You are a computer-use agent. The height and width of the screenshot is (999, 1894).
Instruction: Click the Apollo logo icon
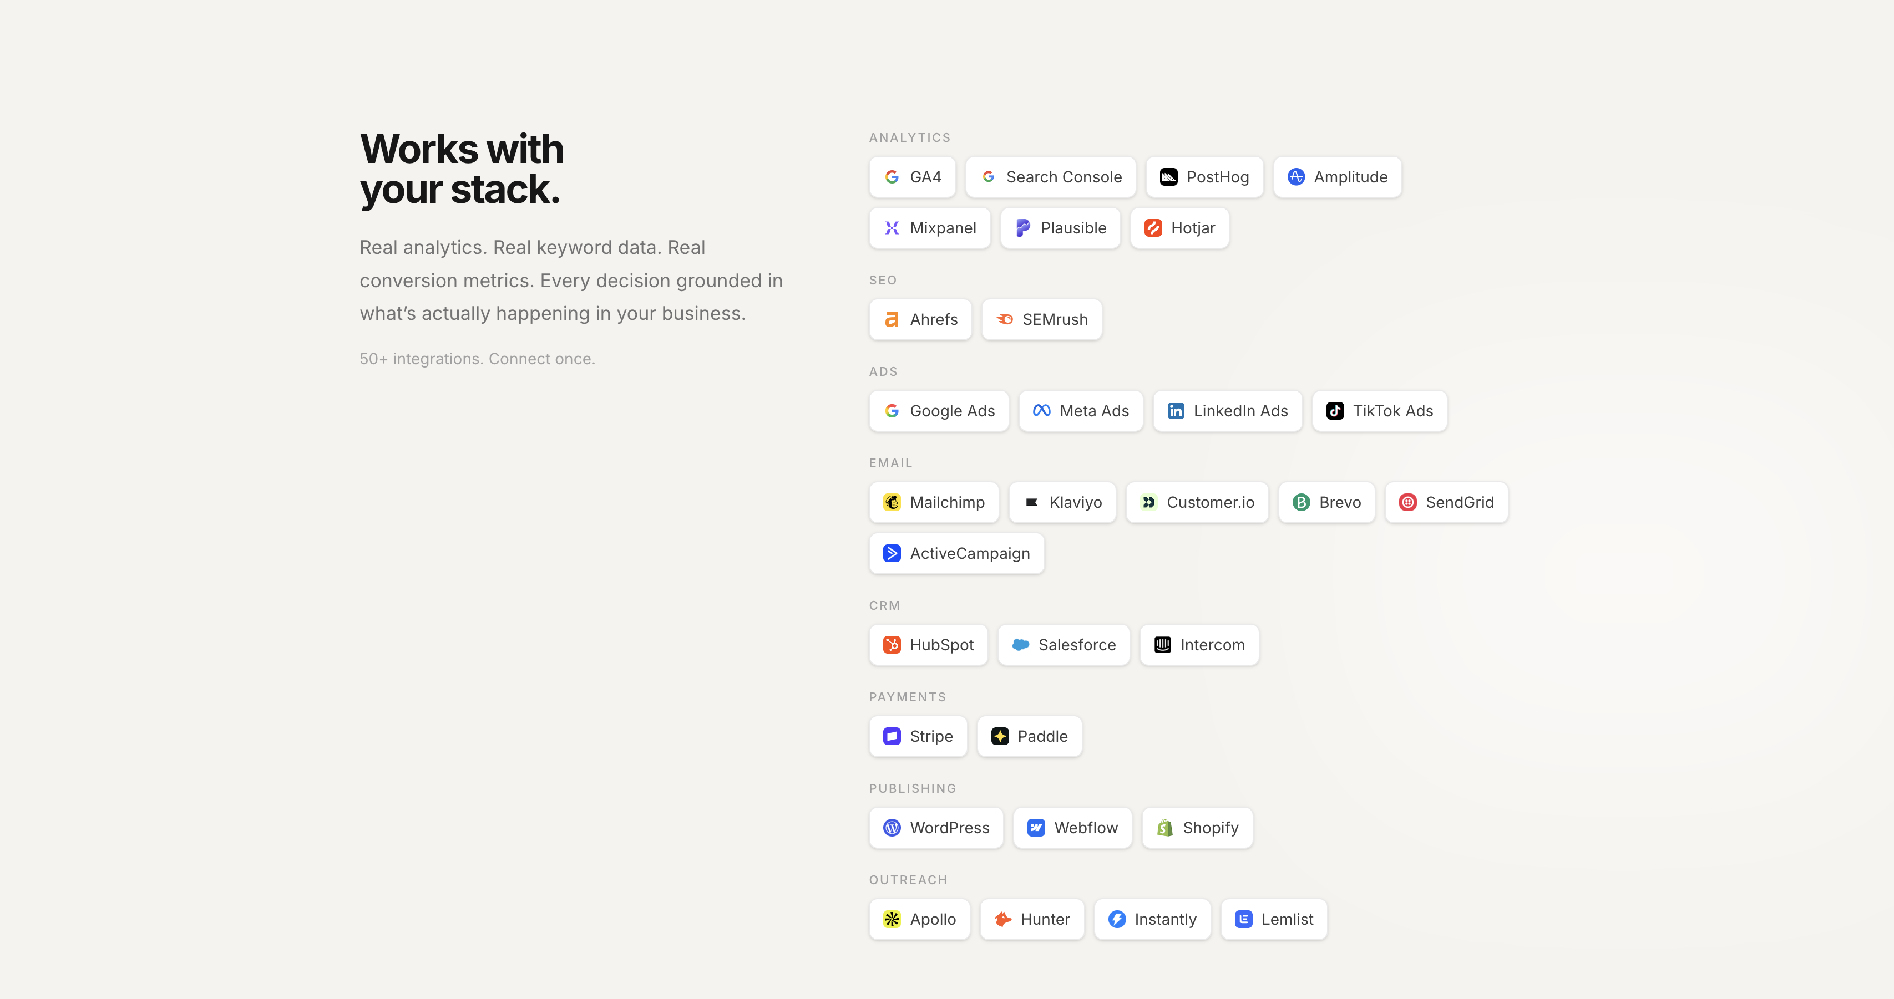tap(891, 919)
